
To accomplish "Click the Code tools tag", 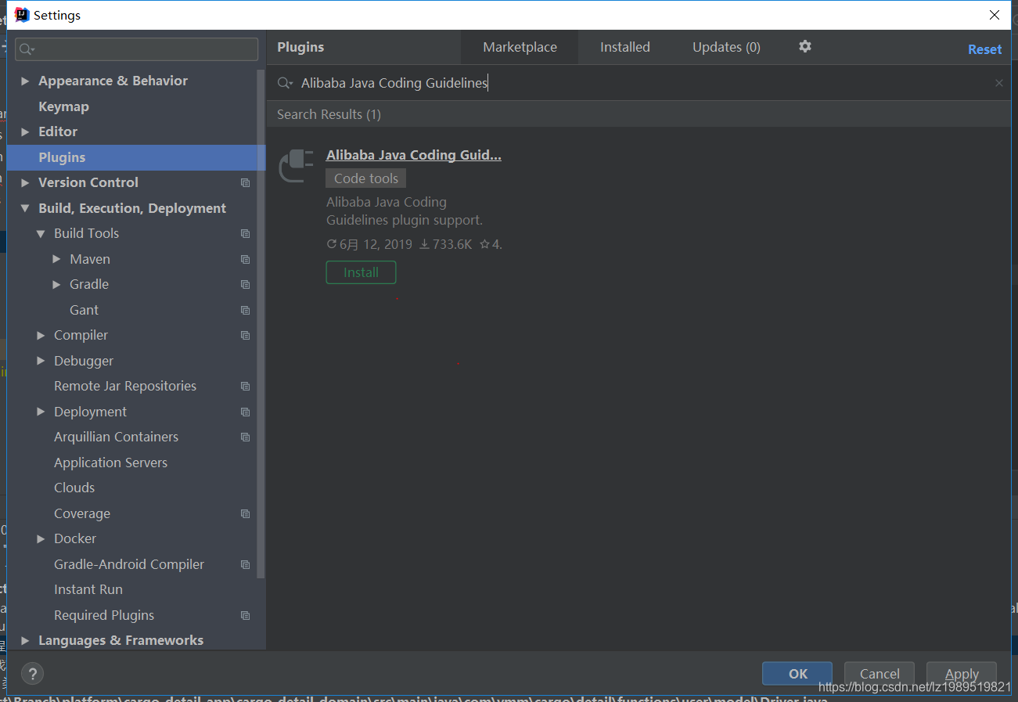I will 366,178.
